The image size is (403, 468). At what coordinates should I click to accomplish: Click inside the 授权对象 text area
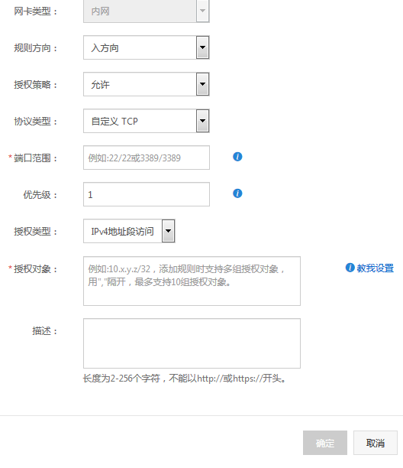(x=192, y=281)
